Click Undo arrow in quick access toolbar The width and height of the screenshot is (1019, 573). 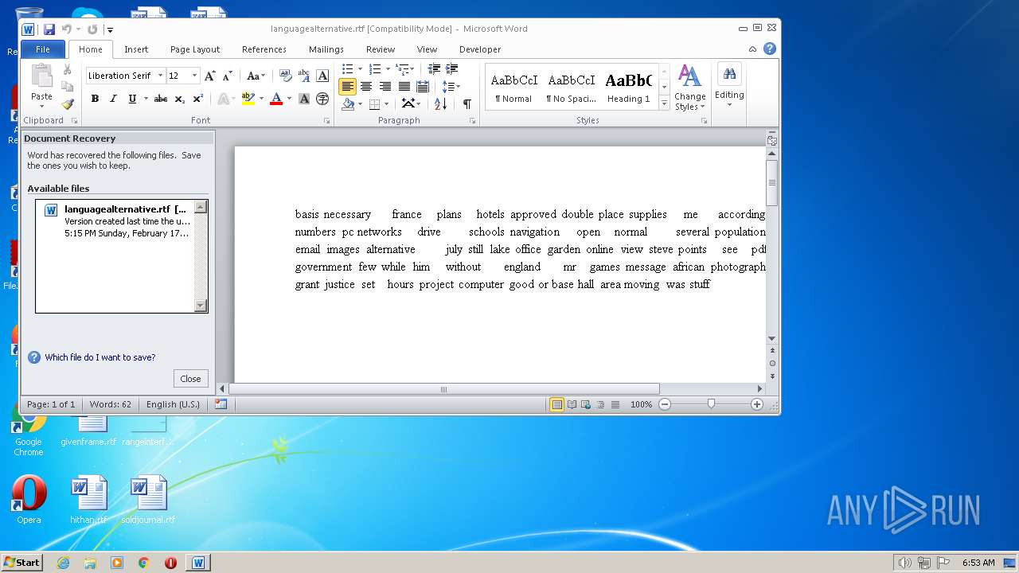67,29
